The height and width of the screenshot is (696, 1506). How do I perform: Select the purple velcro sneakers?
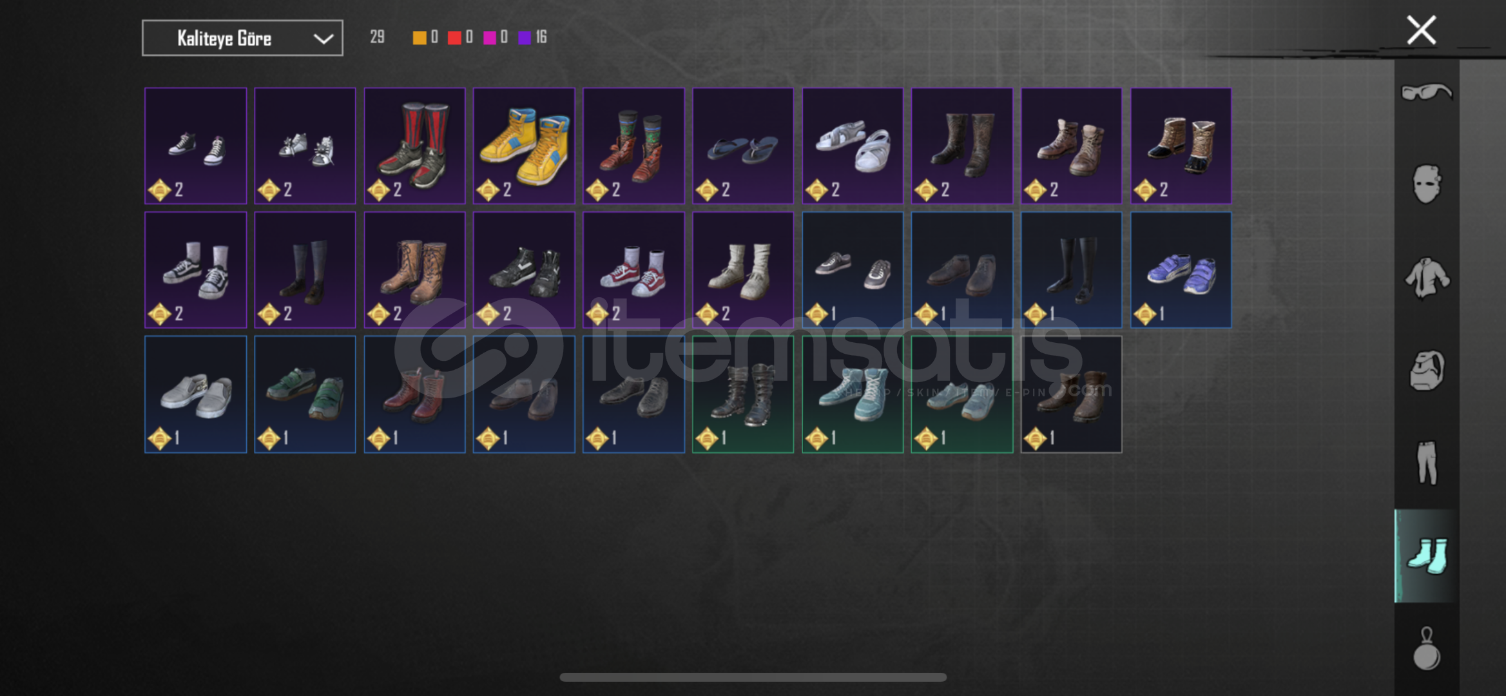click(1181, 270)
